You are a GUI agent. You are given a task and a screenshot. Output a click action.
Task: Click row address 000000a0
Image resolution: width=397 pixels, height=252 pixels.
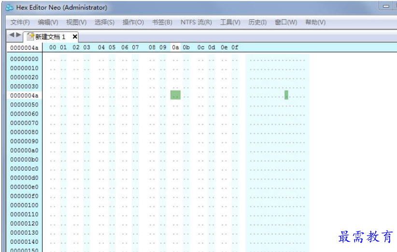click(24, 150)
